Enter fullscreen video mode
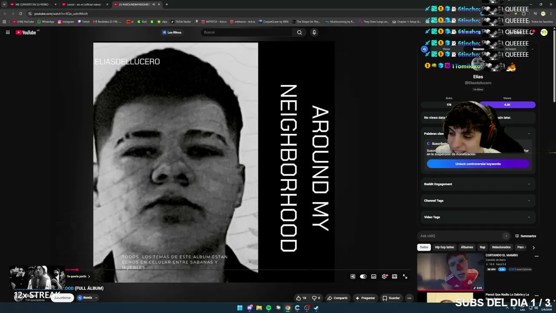The width and height of the screenshot is (556, 313). pyautogui.click(x=405, y=276)
